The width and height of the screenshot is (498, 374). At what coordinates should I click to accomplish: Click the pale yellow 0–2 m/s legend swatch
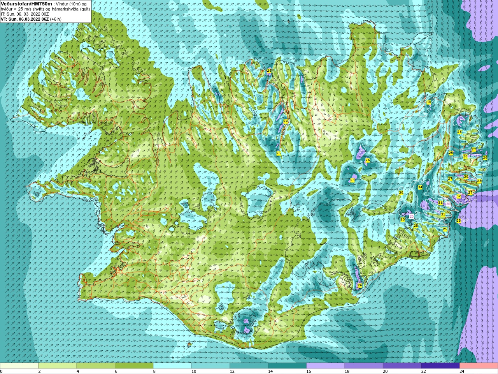pos(19,366)
